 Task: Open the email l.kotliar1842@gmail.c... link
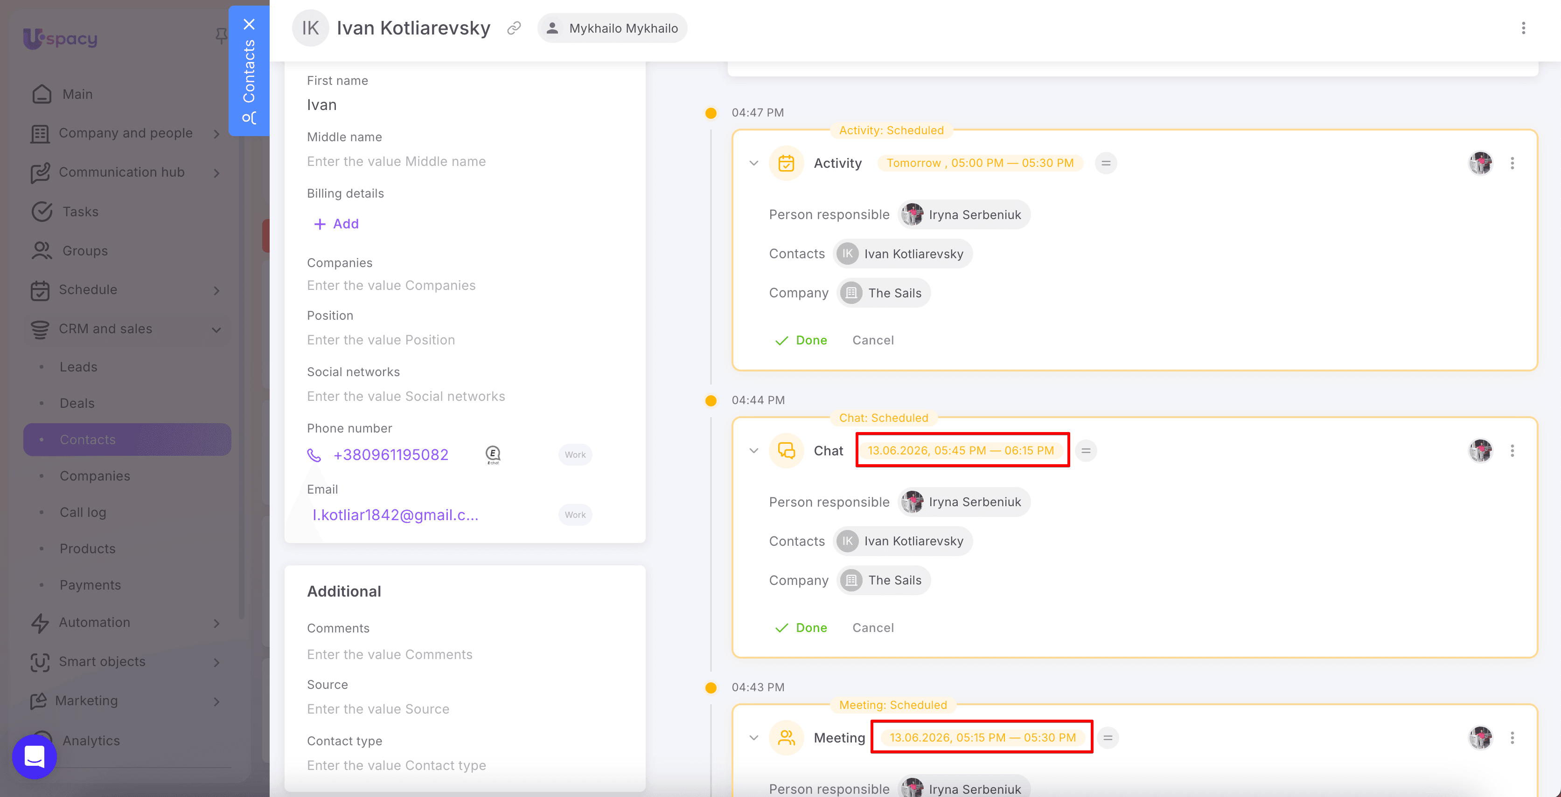tap(395, 515)
